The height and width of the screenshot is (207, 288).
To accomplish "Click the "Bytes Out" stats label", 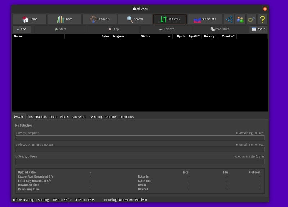I will pos(144,181).
